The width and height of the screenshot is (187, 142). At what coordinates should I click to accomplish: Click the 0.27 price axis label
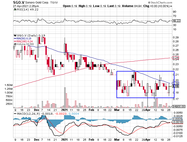pos(176,46)
